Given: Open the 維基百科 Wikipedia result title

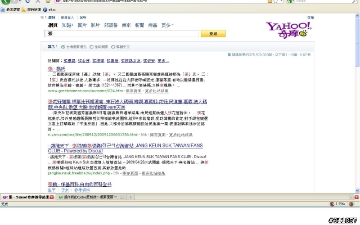Looking at the screenshot, I should 80,184.
